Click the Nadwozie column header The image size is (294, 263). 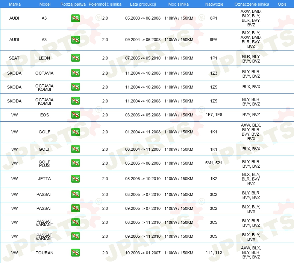point(214,3)
